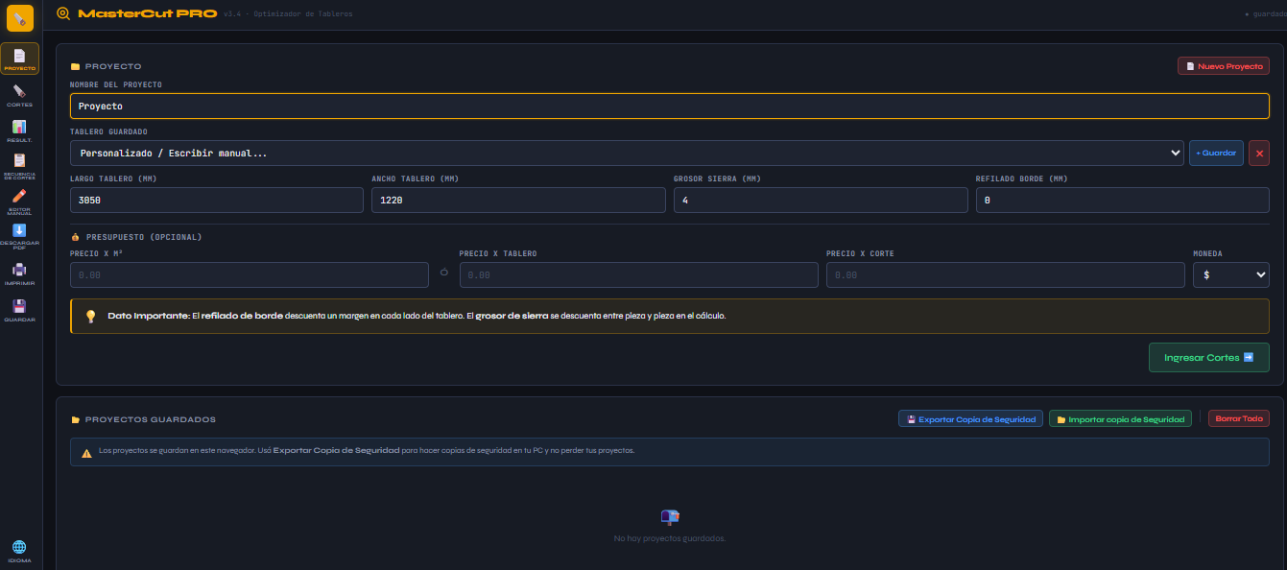This screenshot has height=570, width=1287.
Task: Open the Editor Manual tool
Action: click(19, 202)
